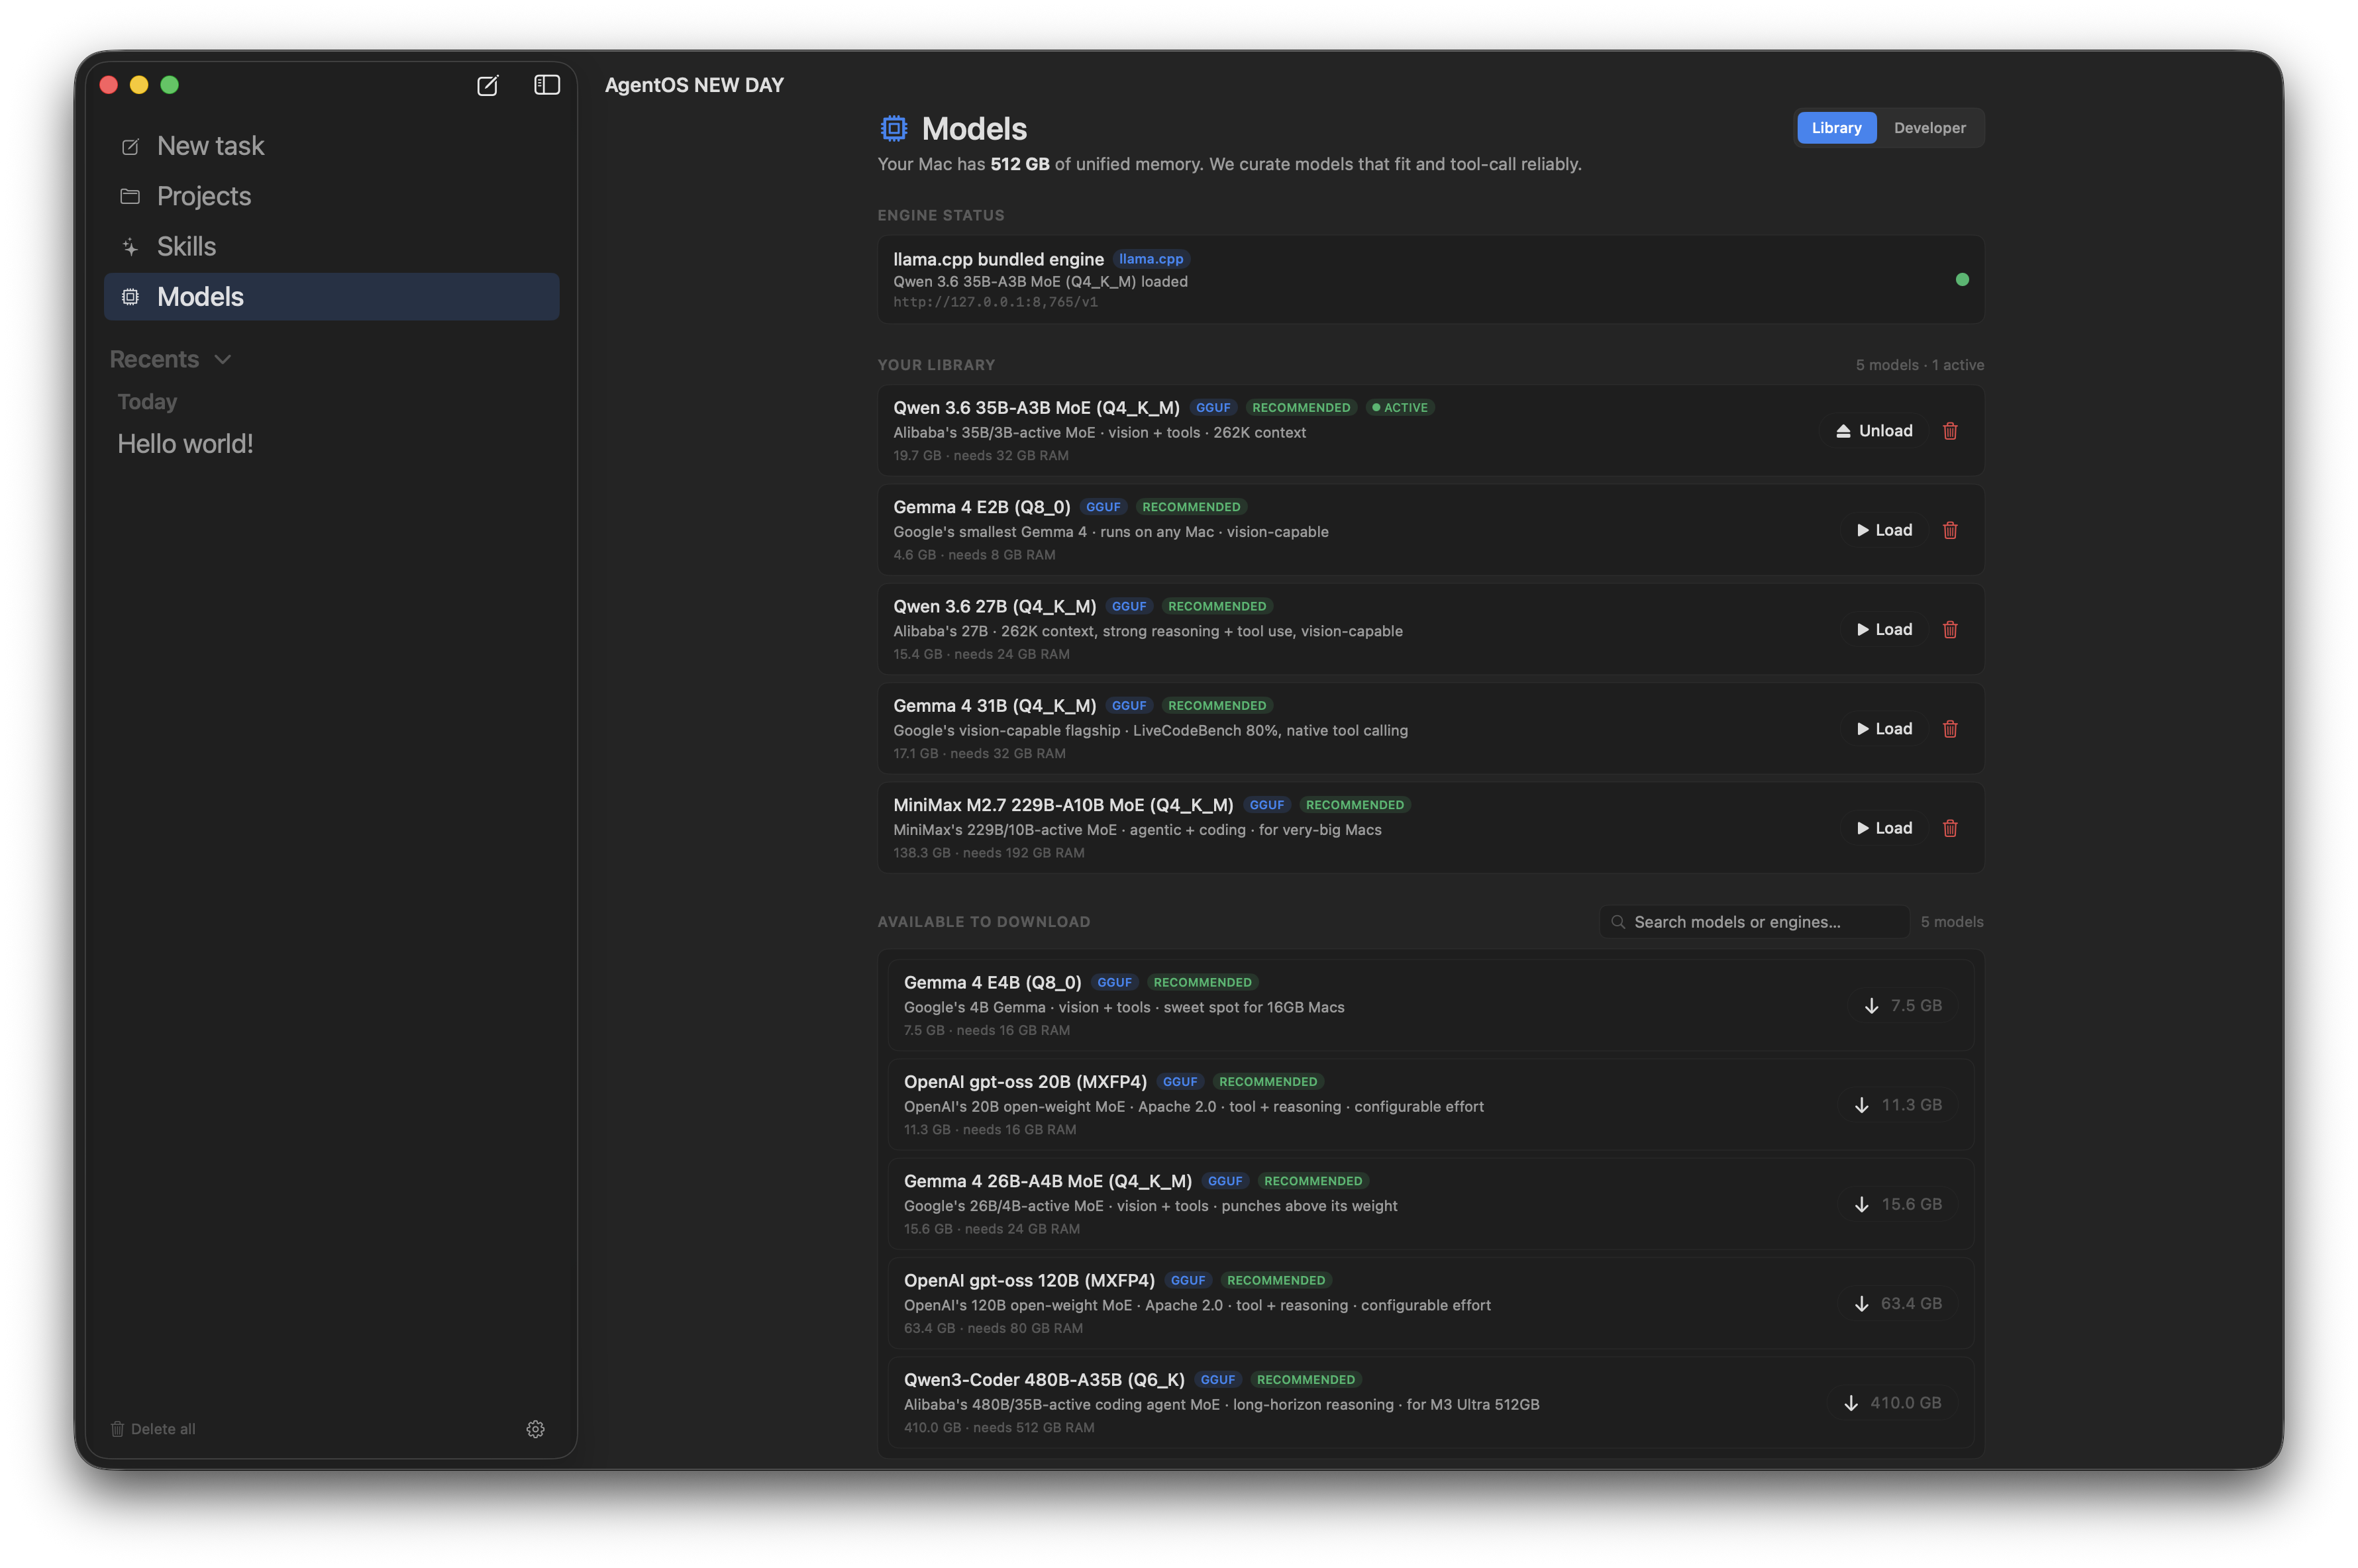The width and height of the screenshot is (2358, 1568).
Task: Click the llama.cpp engine tag
Action: pyautogui.click(x=1150, y=259)
